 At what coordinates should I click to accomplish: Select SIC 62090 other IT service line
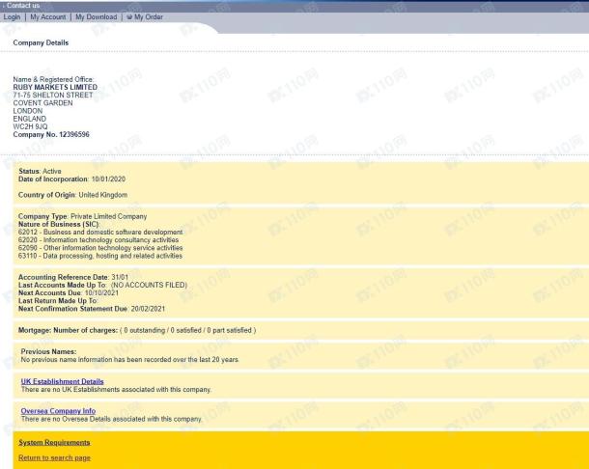pyautogui.click(x=100, y=248)
